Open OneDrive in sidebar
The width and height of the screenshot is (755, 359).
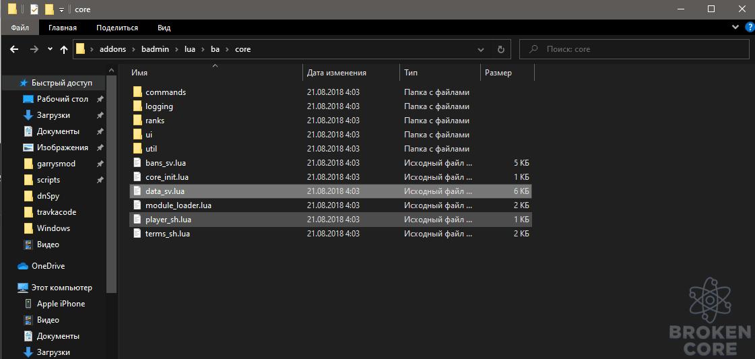[41, 266]
